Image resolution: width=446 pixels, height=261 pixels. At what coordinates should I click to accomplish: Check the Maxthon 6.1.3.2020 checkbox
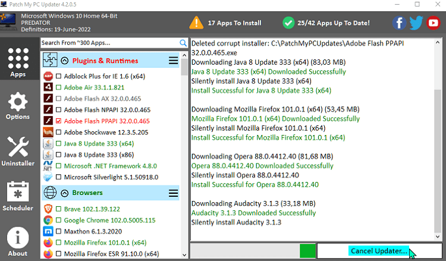point(59,231)
